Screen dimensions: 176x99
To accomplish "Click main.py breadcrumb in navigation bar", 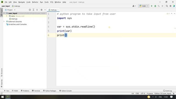I will [x=16, y=6].
